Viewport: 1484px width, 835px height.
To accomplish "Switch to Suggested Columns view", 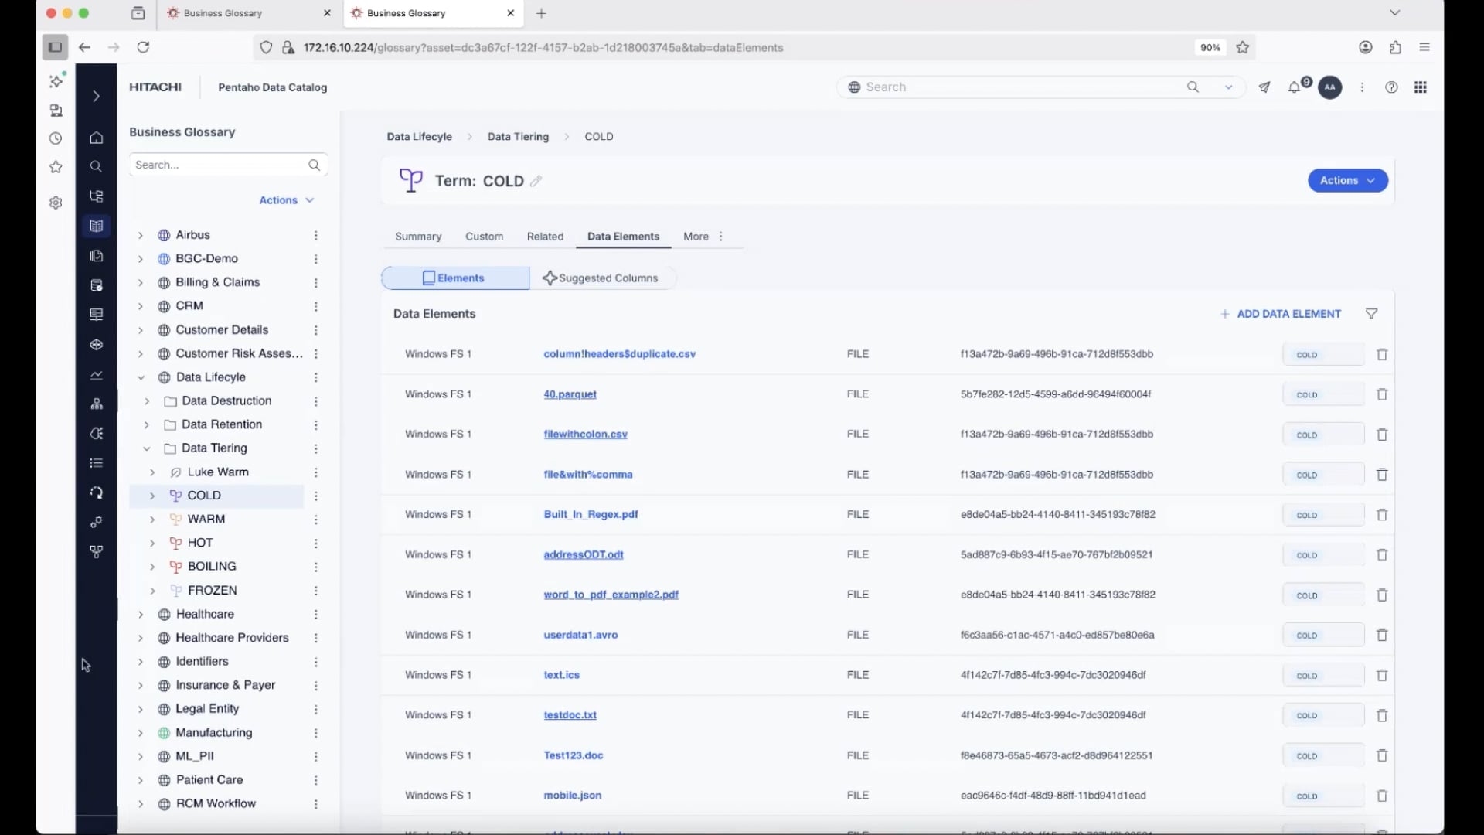I will 601,278.
